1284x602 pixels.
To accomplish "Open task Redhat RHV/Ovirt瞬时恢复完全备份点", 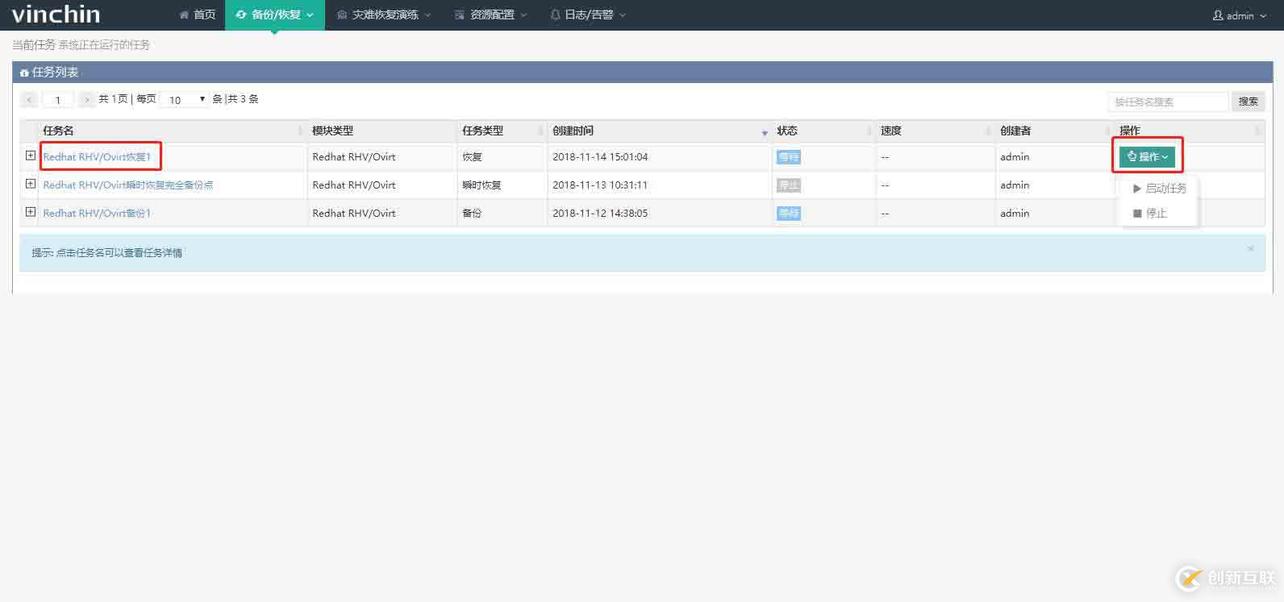I will [128, 185].
